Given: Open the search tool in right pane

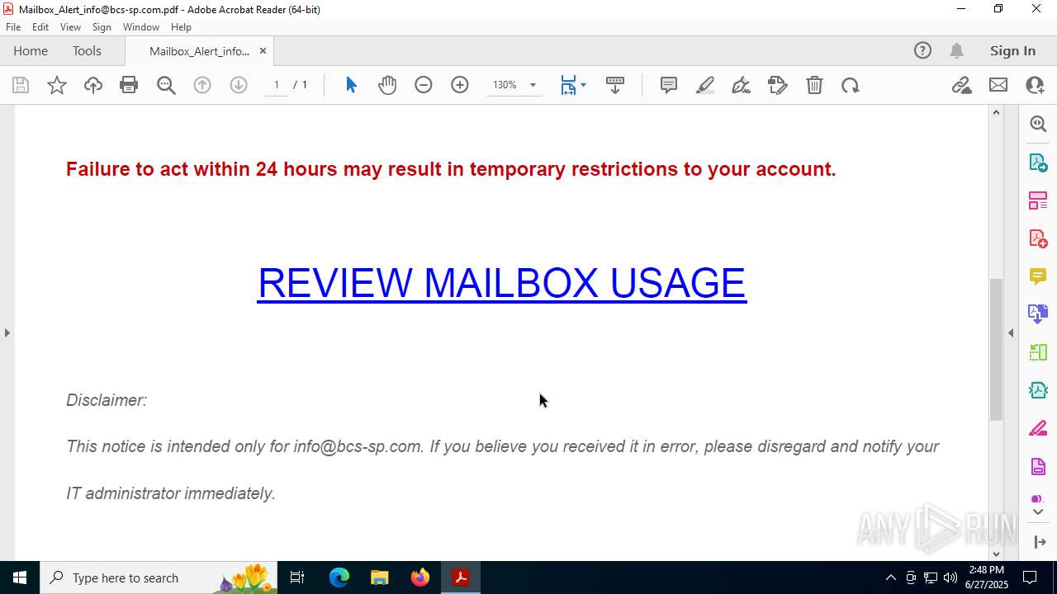Looking at the screenshot, I should click(x=1038, y=124).
